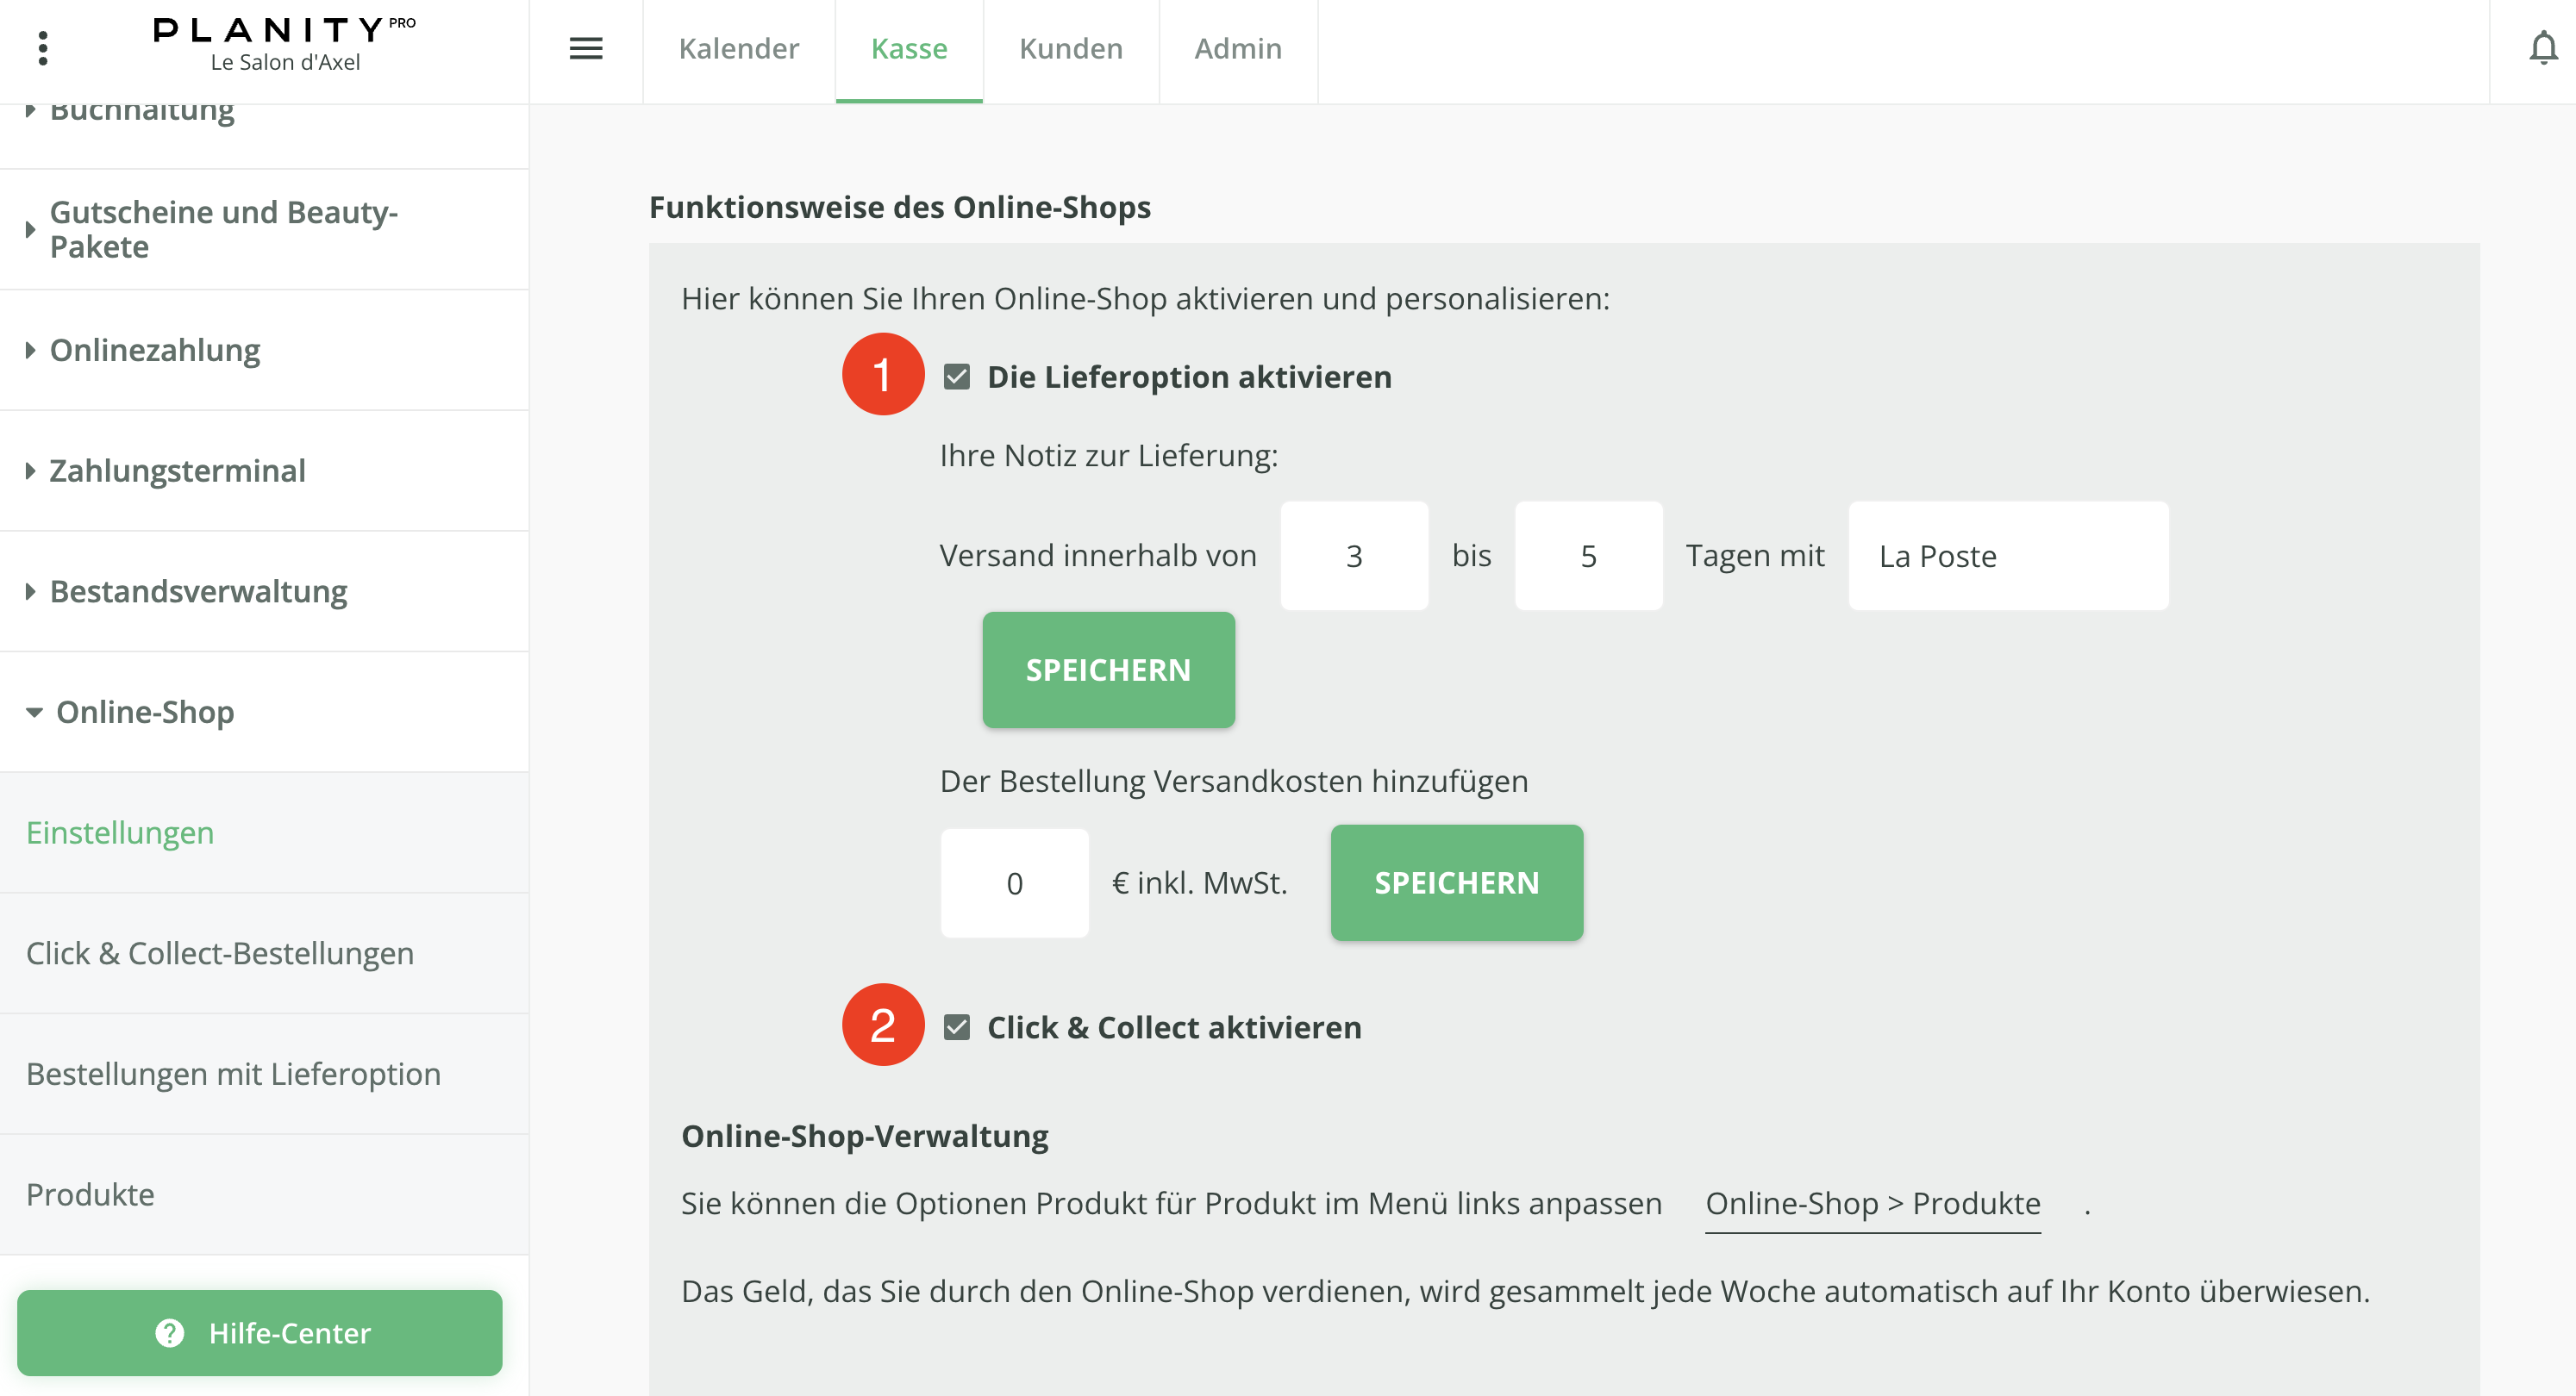This screenshot has width=2576, height=1396.
Task: Switch to the Kalender tab
Action: 738,48
